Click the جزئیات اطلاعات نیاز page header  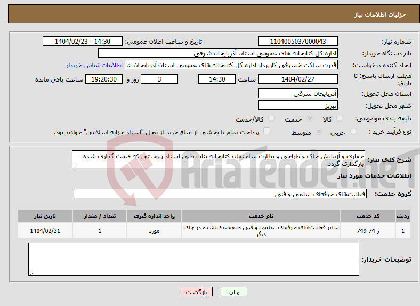[381, 14]
